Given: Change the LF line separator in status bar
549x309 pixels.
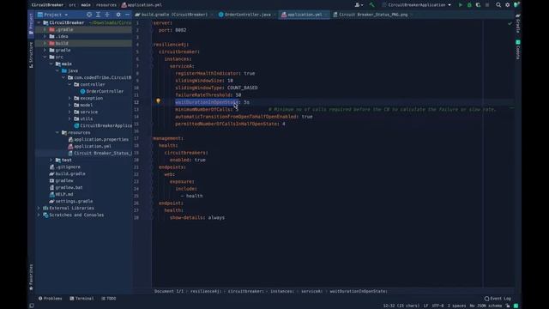Looking at the screenshot, I should (425, 306).
